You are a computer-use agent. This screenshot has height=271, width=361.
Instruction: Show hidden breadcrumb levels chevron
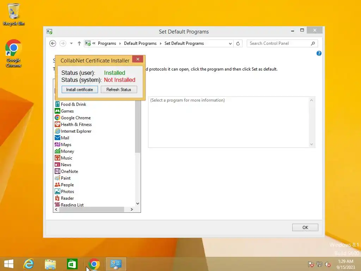click(94, 43)
